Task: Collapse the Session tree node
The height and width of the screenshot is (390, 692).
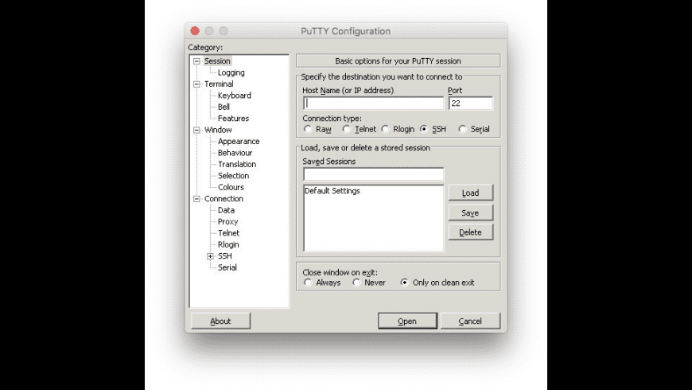Action: 196,61
